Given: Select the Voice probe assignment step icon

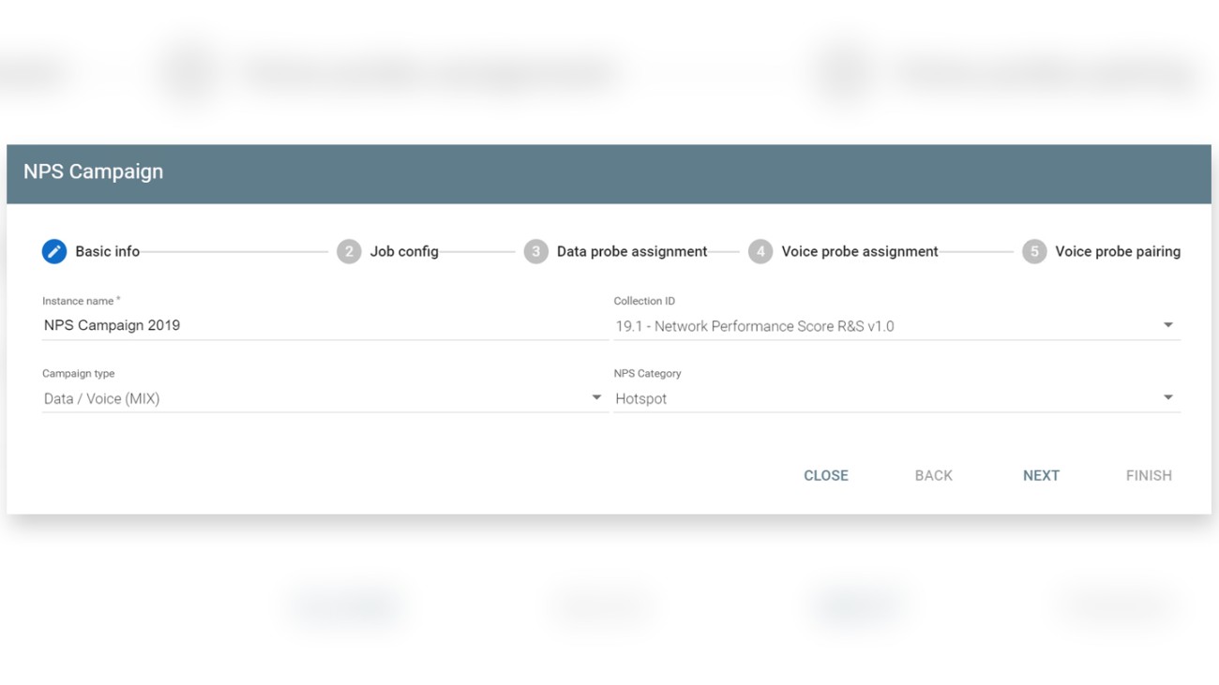Looking at the screenshot, I should pos(760,251).
